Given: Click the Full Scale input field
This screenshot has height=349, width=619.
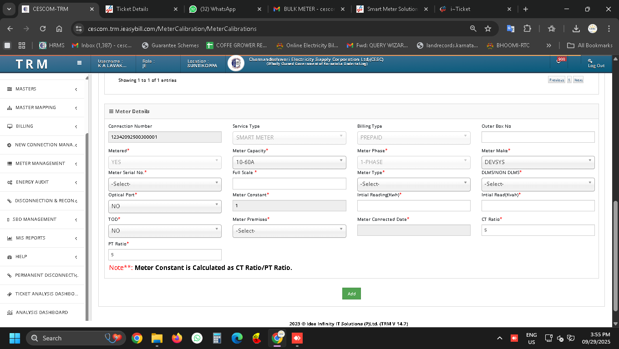Looking at the screenshot, I should coord(289,184).
